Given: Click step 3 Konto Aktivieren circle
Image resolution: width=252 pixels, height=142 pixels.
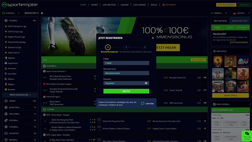Looking at the screenshot, I should coord(145,47).
